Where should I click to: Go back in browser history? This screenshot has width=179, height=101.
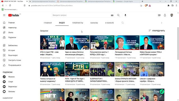pyautogui.click(x=3, y=5)
